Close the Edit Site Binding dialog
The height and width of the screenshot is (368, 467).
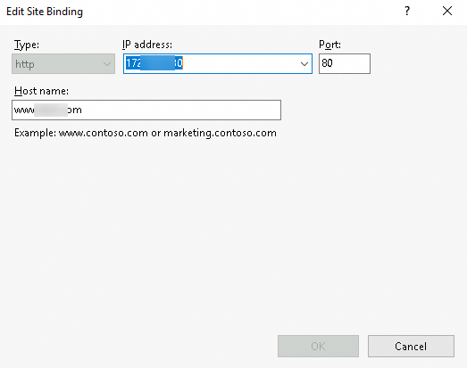[447, 12]
